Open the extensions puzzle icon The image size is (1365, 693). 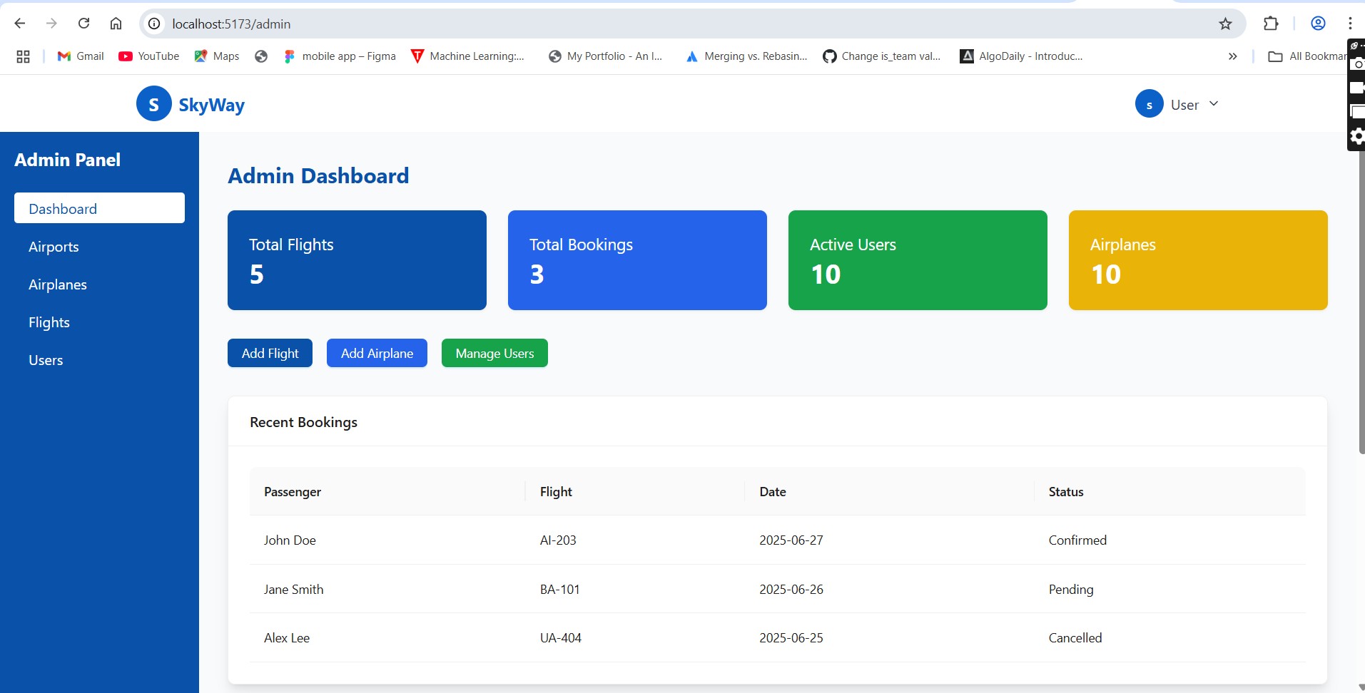pyautogui.click(x=1271, y=24)
